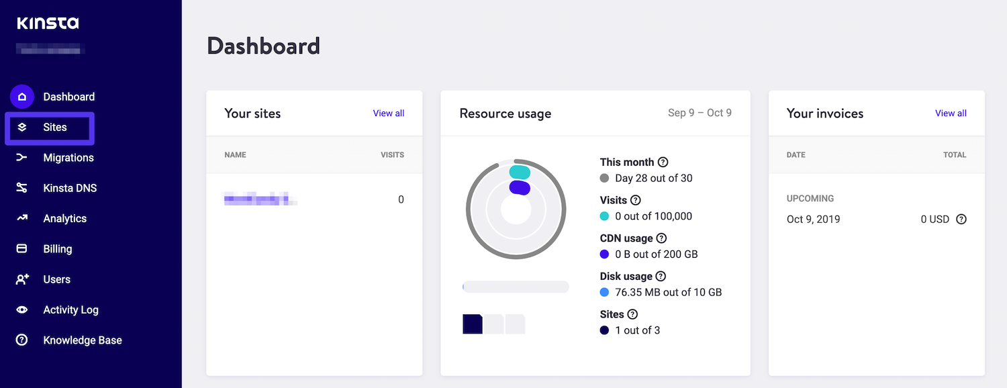Select the Users add-person icon
This screenshot has width=1007, height=388.
pos(22,279)
